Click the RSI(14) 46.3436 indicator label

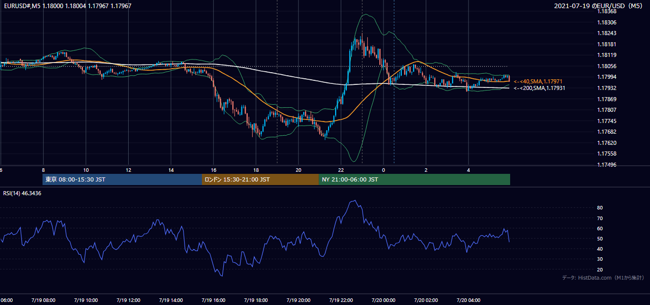click(22, 193)
